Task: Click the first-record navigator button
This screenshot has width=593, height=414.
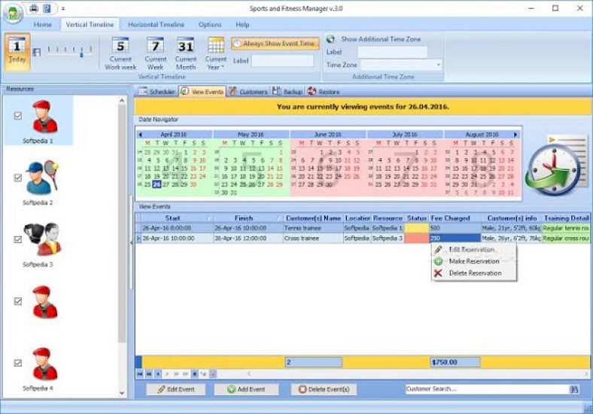Action: [x=140, y=374]
